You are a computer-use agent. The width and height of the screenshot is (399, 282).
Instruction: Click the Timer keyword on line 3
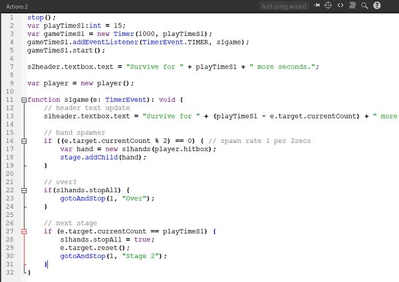(x=124, y=34)
